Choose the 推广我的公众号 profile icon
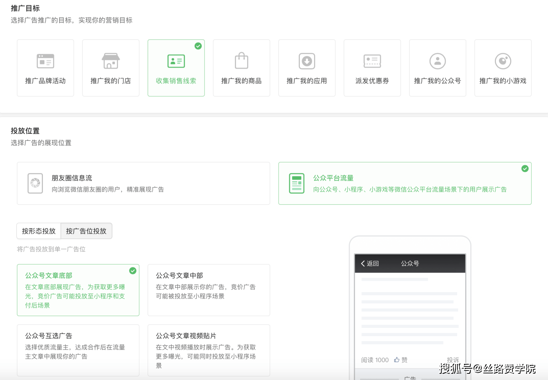 click(438, 61)
